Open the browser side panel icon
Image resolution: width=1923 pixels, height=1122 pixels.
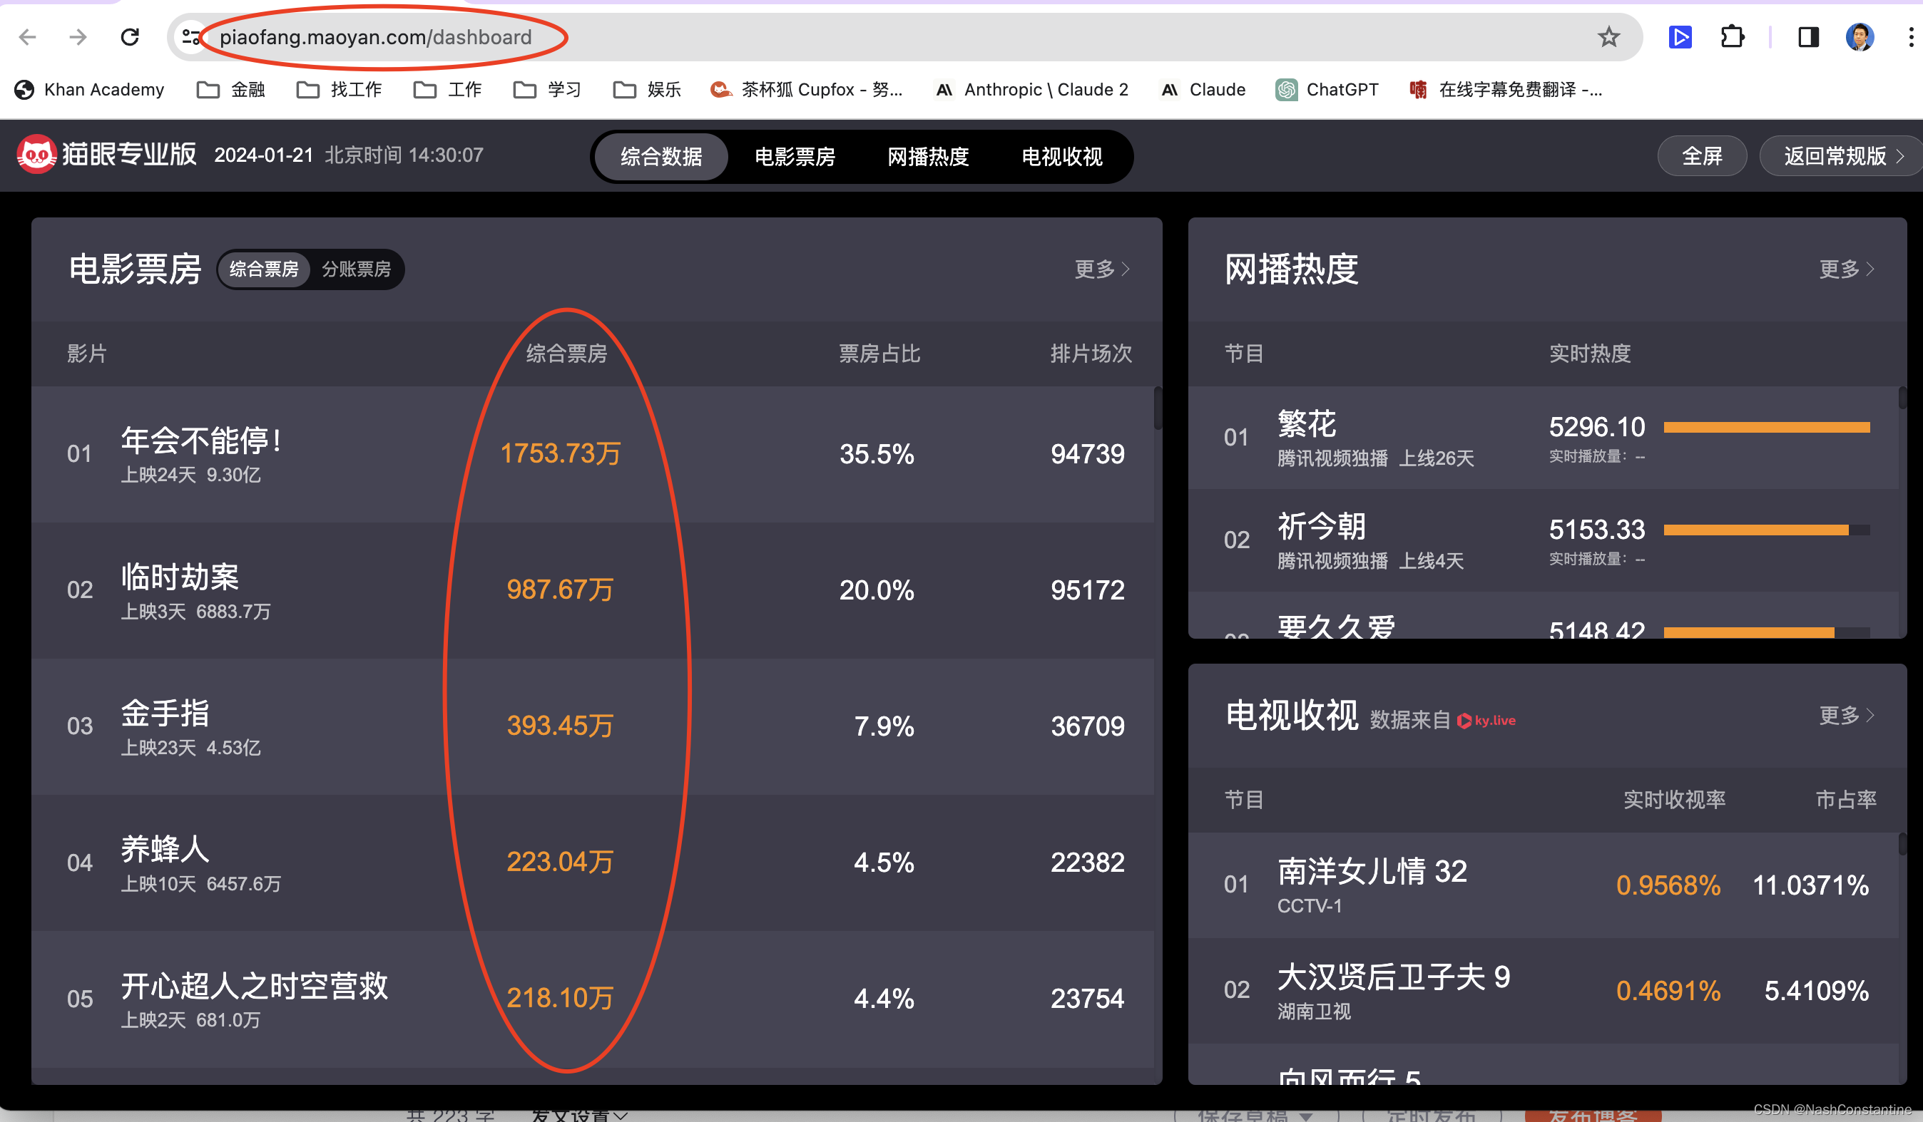[x=1807, y=36]
